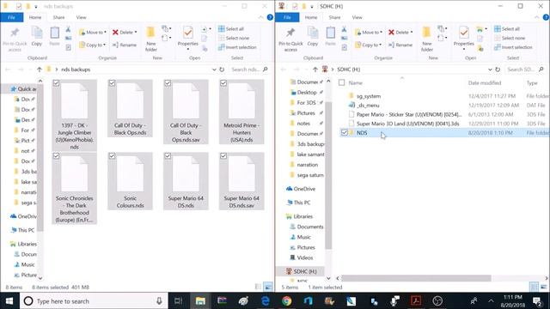Open Action Center notifications icon
Screen dimensions: 550x309
click(537, 300)
